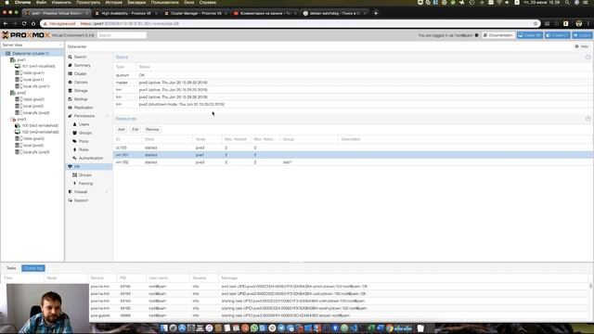
Task: Open the Documentation button
Action: [x=498, y=35]
